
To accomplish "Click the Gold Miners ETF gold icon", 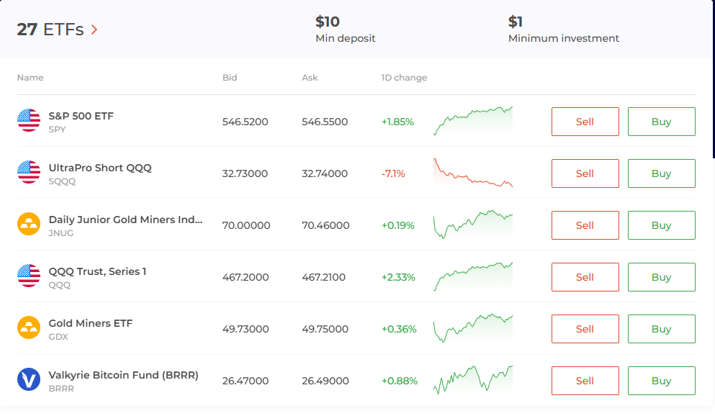I will (x=29, y=328).
